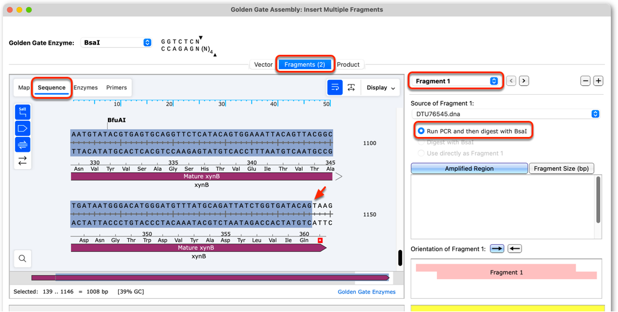Toggle the show enzymes sidebar icon
Image resolution: width=618 pixels, height=312 pixels.
[23, 113]
